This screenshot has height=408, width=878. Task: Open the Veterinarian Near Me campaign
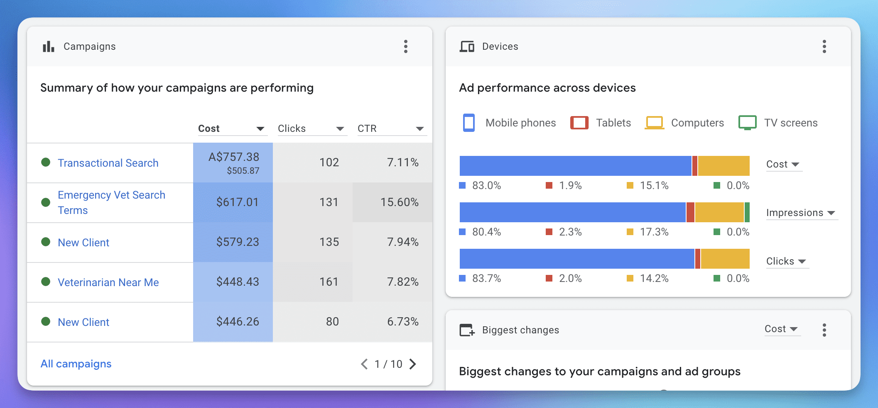[x=108, y=282]
